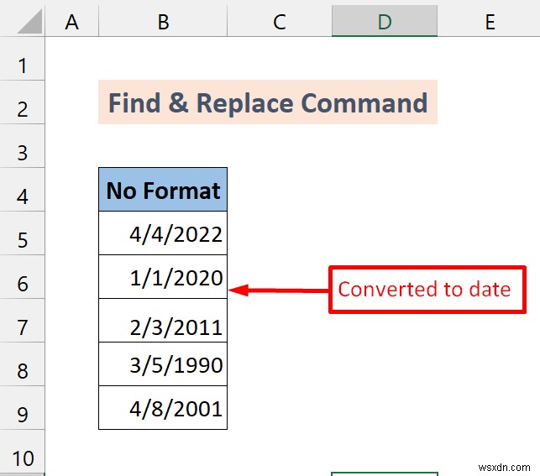Select cell containing 3/5/1990

pos(163,364)
